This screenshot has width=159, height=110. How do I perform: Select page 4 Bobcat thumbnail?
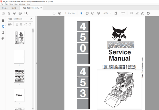[x=19, y=95]
